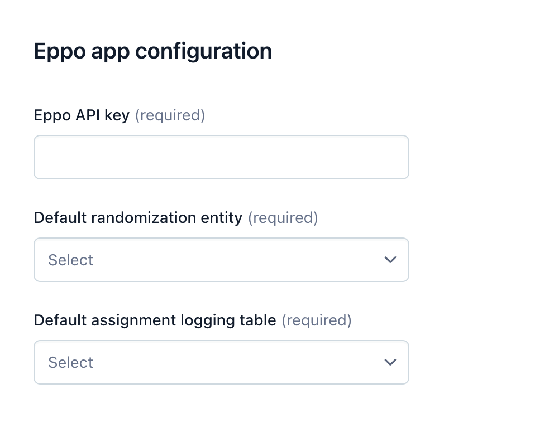Click inside the Eppo API key field

pyautogui.click(x=221, y=157)
